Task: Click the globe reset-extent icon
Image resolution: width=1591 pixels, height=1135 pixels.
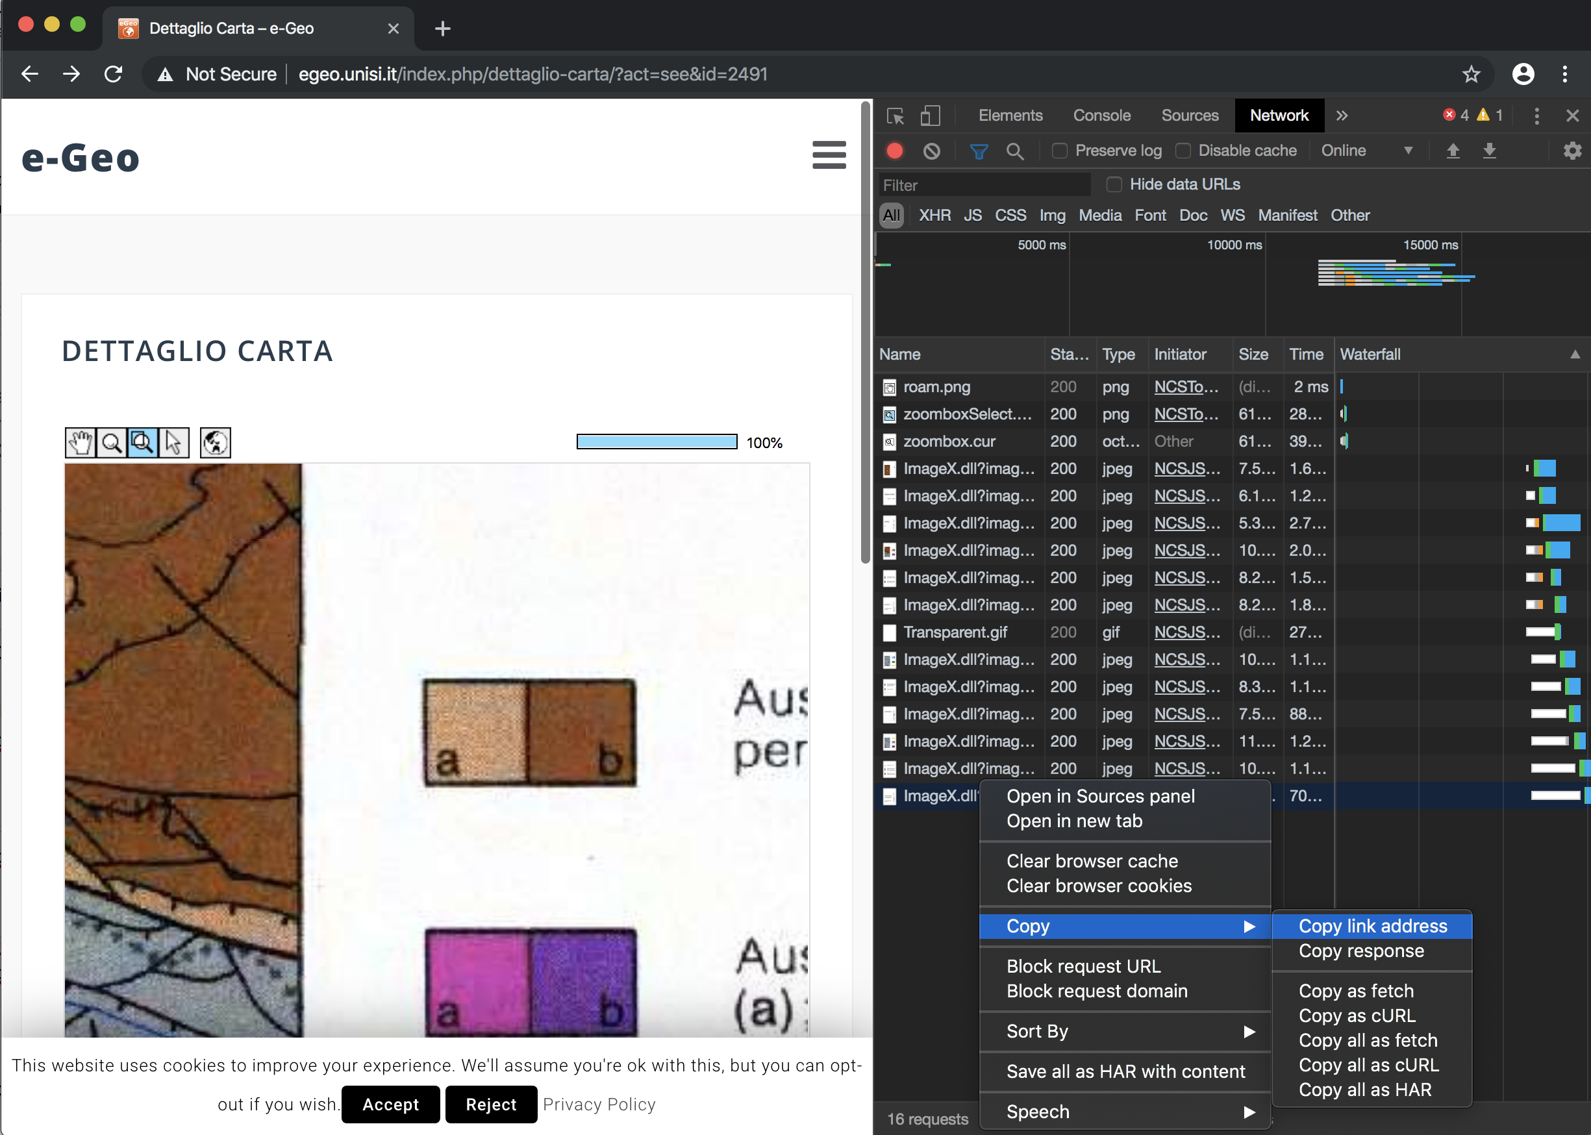Action: pyautogui.click(x=216, y=443)
